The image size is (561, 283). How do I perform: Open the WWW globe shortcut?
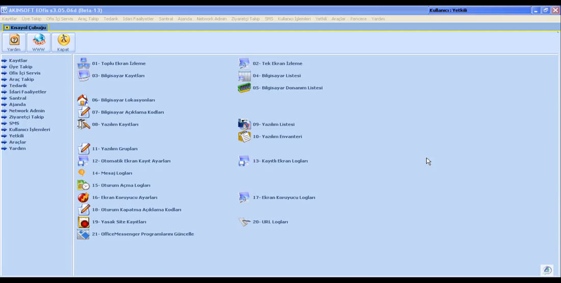39,42
